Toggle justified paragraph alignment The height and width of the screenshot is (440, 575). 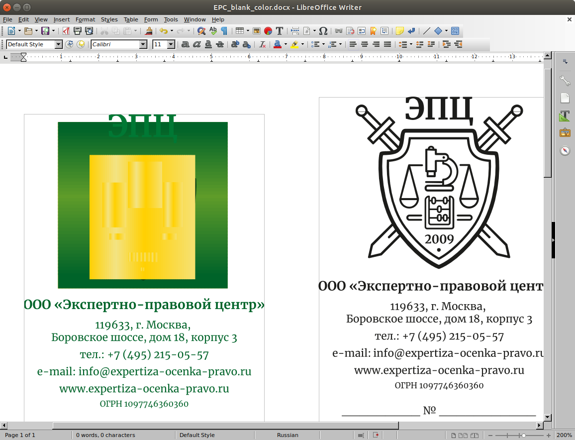point(387,44)
